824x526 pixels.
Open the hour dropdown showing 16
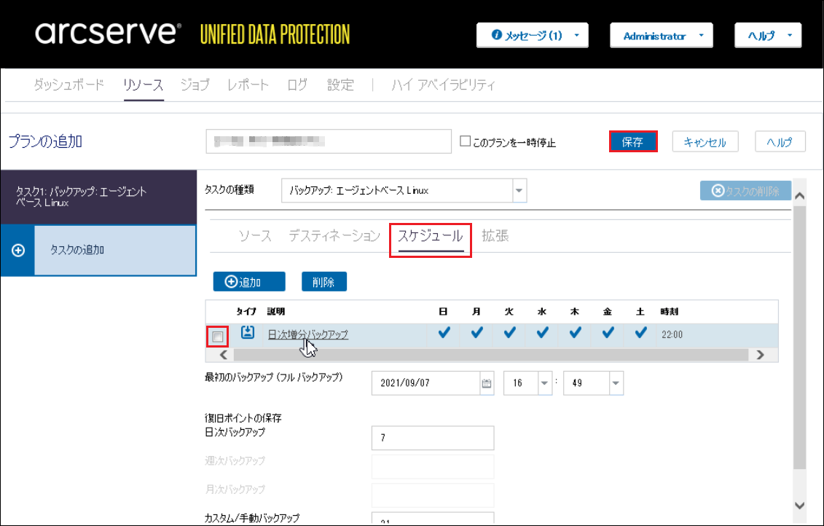(x=544, y=383)
